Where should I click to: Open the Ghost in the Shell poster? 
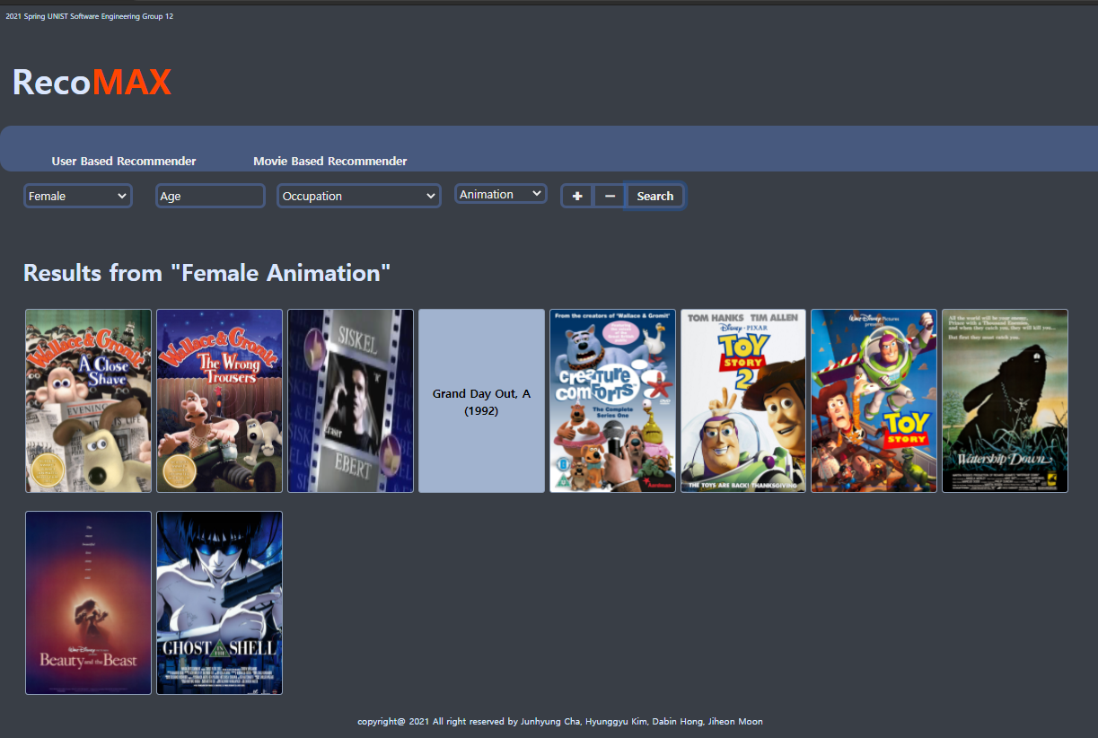point(219,602)
